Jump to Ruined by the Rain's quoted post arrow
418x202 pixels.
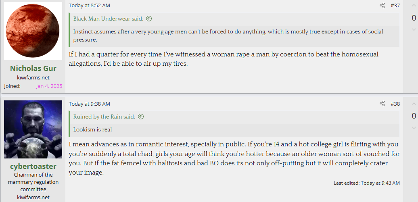(x=141, y=117)
